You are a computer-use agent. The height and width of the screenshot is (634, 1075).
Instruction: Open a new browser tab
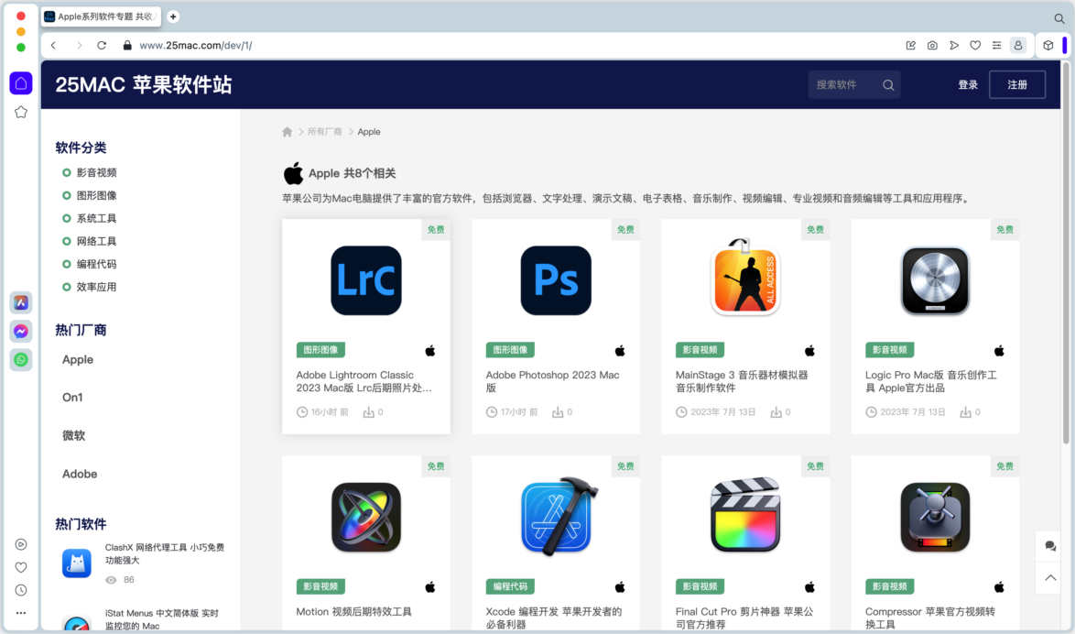pos(173,16)
